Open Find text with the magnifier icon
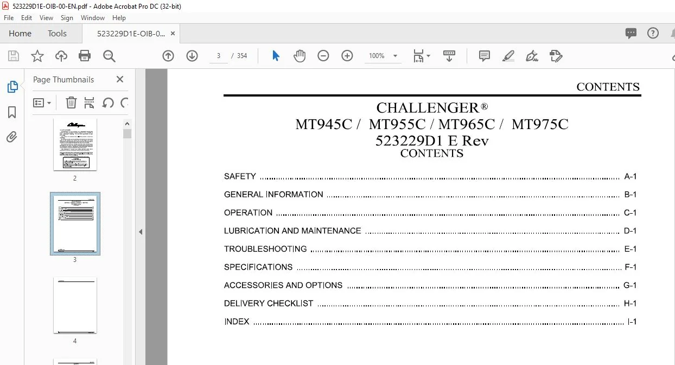 click(x=109, y=56)
